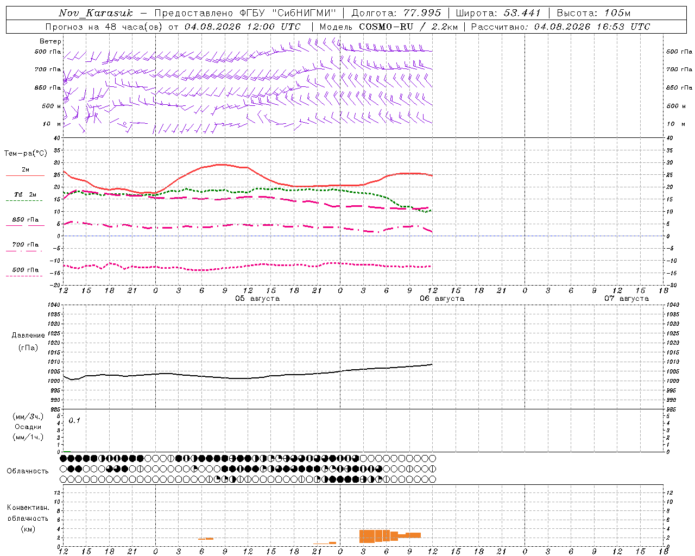The height and width of the screenshot is (556, 695).
Task: Select the Широта 53.441 header field
Action: click(498, 13)
